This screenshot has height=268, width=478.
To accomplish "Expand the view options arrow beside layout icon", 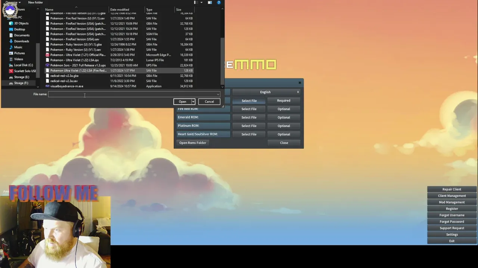I will (x=202, y=3).
